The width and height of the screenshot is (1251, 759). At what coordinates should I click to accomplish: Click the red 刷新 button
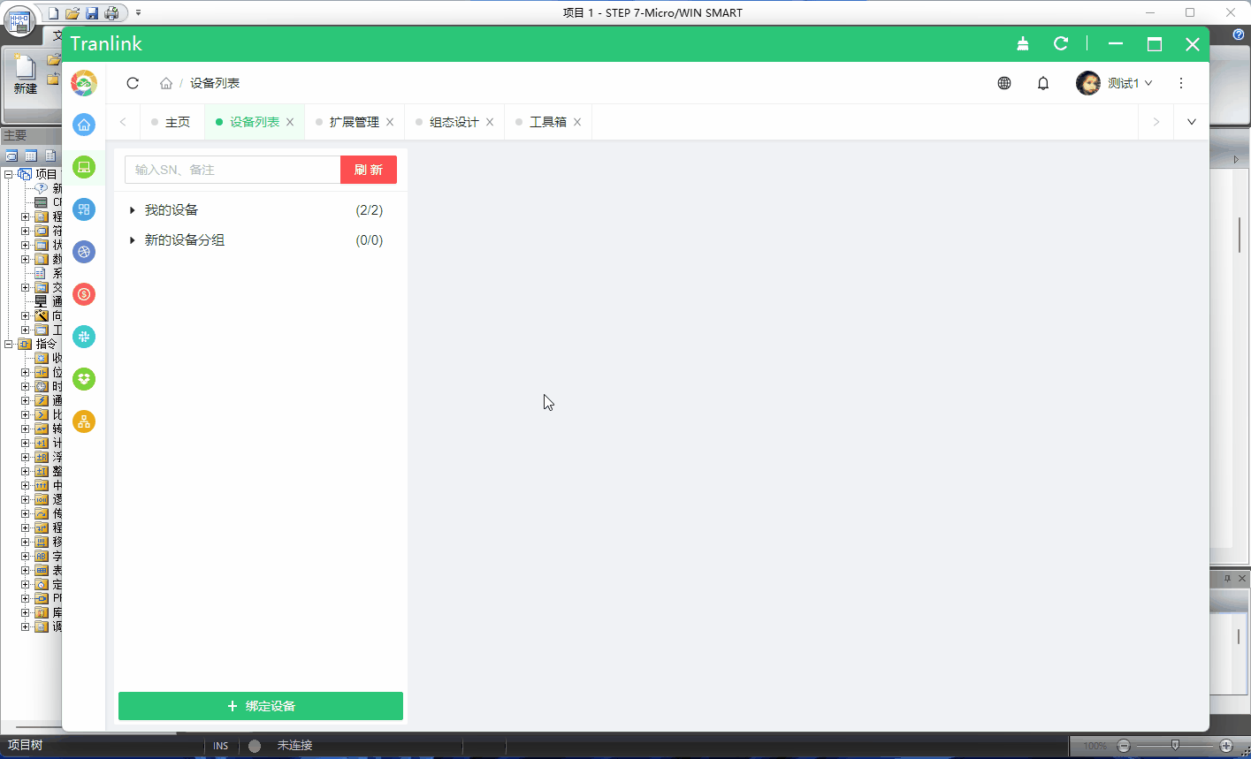pos(369,170)
